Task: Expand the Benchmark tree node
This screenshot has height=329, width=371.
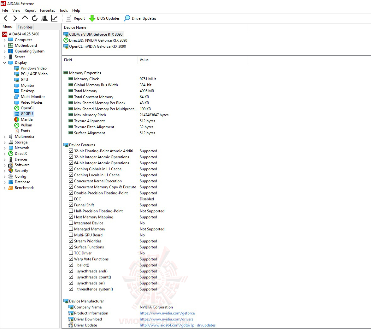Action: (x=4, y=188)
